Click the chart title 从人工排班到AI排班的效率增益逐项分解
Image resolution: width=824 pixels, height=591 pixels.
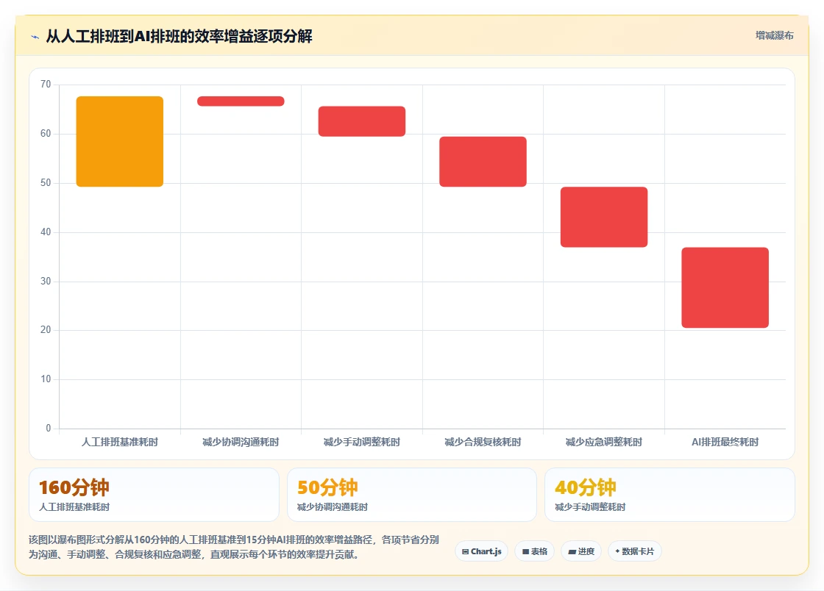pos(180,36)
